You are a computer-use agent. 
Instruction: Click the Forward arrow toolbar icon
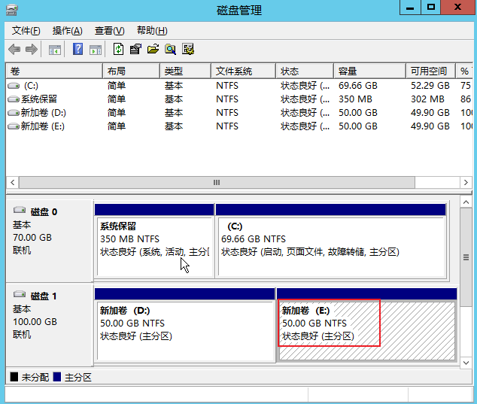tap(32, 50)
